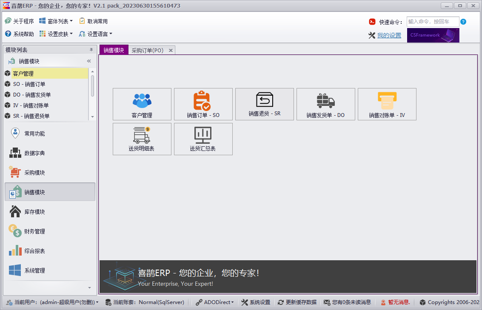Open 销售发货单 - DO tile
The image size is (482, 310).
(325, 104)
